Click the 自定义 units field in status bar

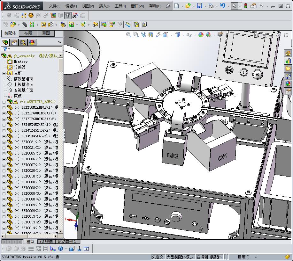coord(243,257)
